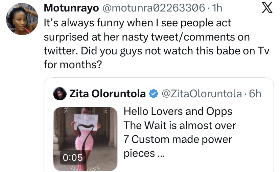Click the X logo icon
Screen dimensions: 280x172
point(267,8)
